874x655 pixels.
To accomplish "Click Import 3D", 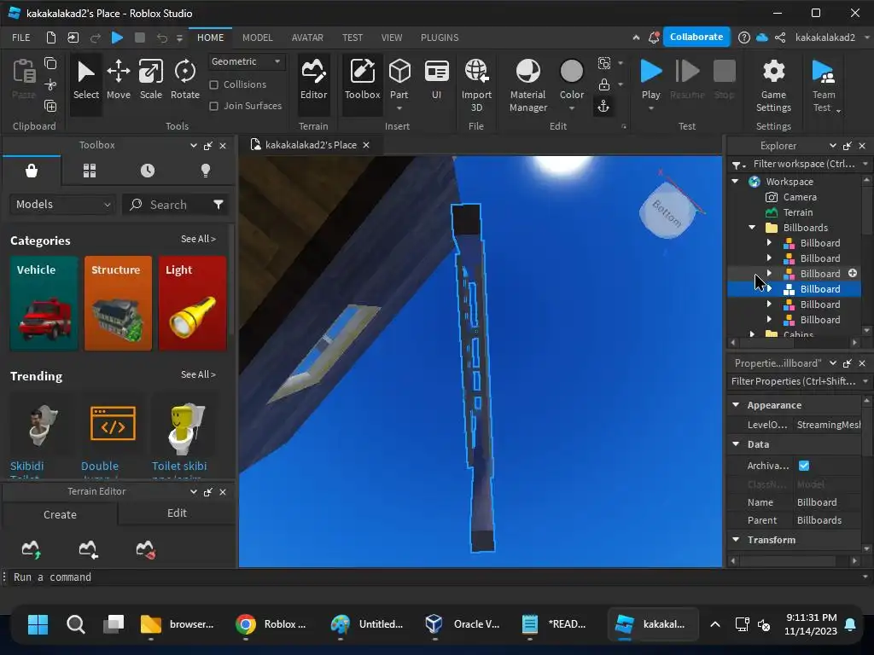I will (476, 86).
